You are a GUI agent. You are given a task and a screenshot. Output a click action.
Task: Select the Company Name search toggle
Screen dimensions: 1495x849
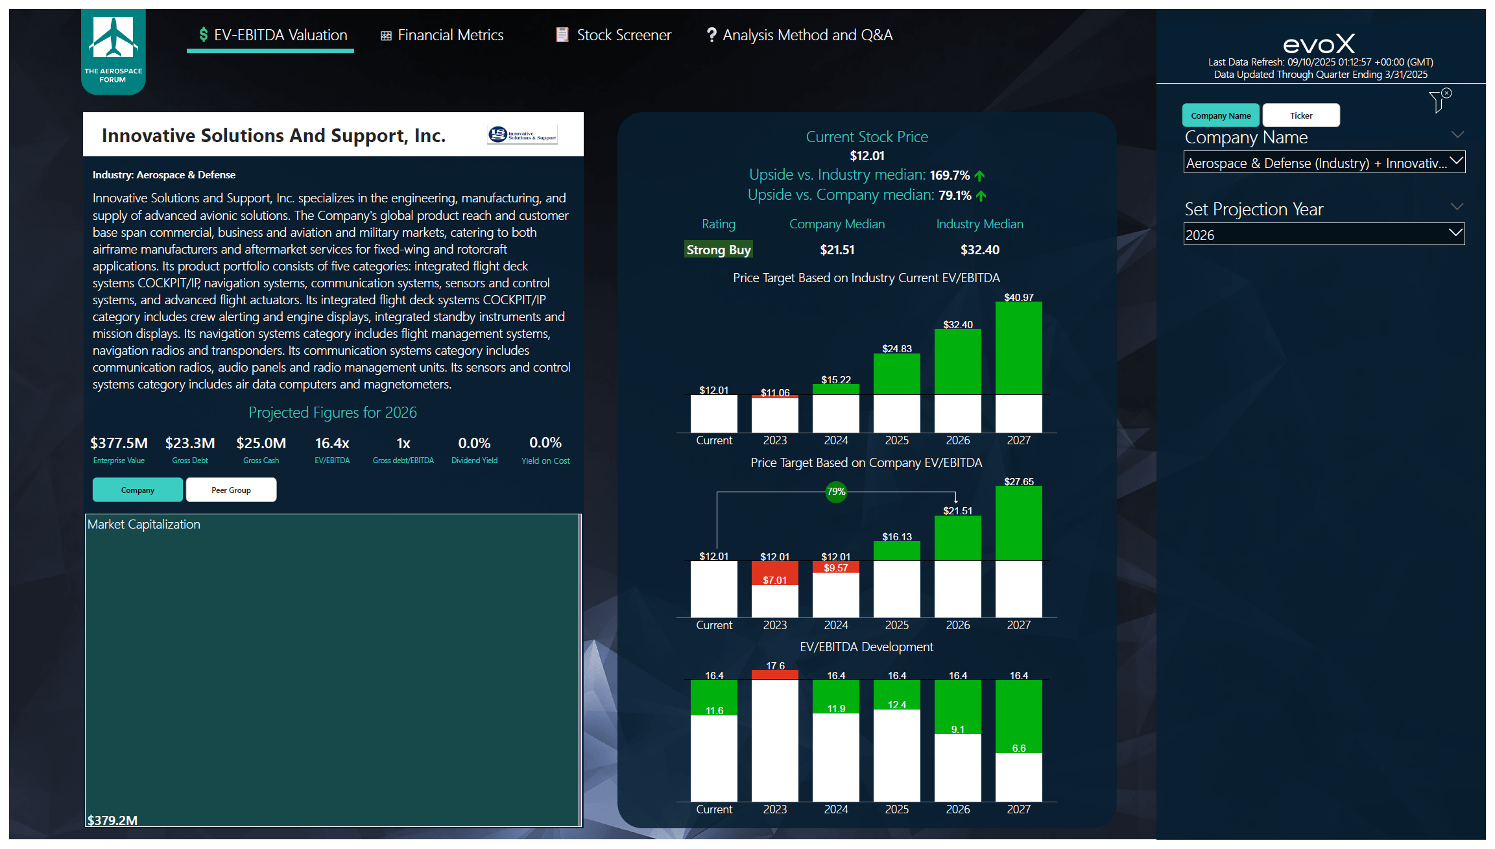(1221, 115)
